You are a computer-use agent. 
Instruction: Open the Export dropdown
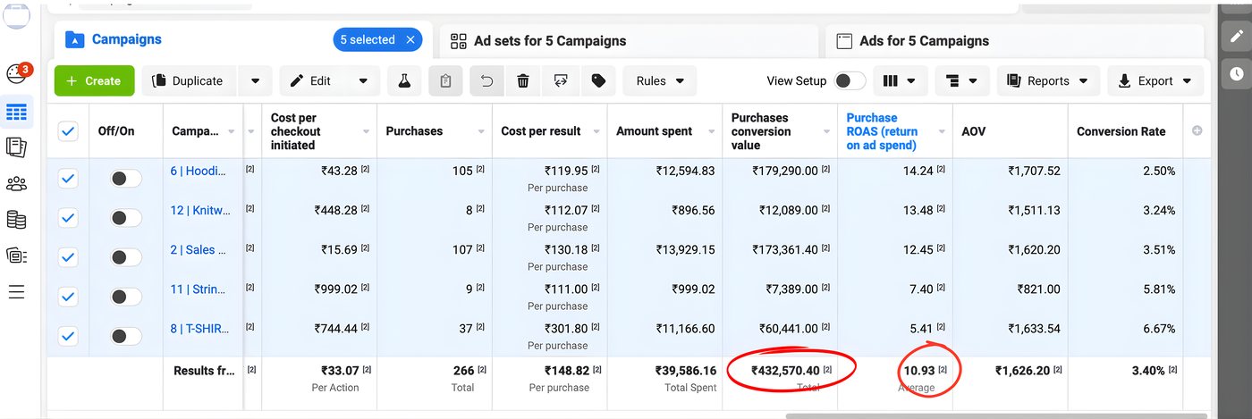coord(1155,80)
